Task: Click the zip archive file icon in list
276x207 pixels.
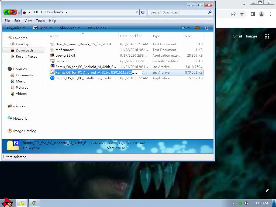Action: pos(52,72)
